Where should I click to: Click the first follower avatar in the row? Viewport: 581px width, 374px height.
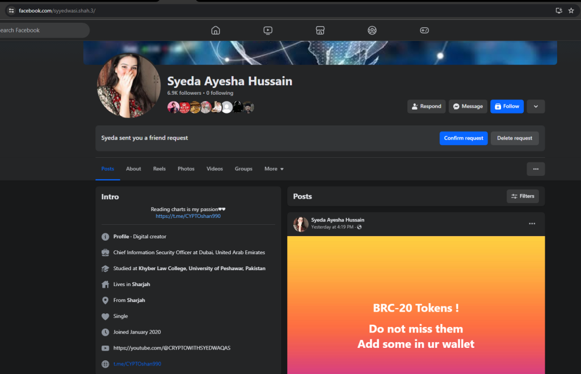[x=172, y=107]
